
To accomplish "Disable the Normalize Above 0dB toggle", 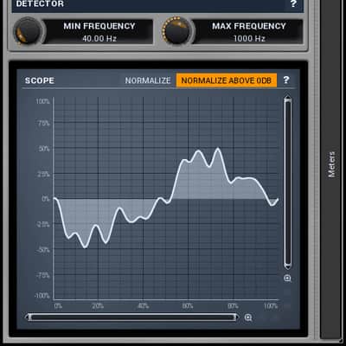I will (x=227, y=80).
